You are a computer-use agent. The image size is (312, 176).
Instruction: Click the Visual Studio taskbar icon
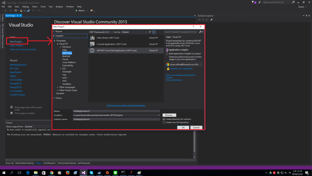[x=83, y=173]
